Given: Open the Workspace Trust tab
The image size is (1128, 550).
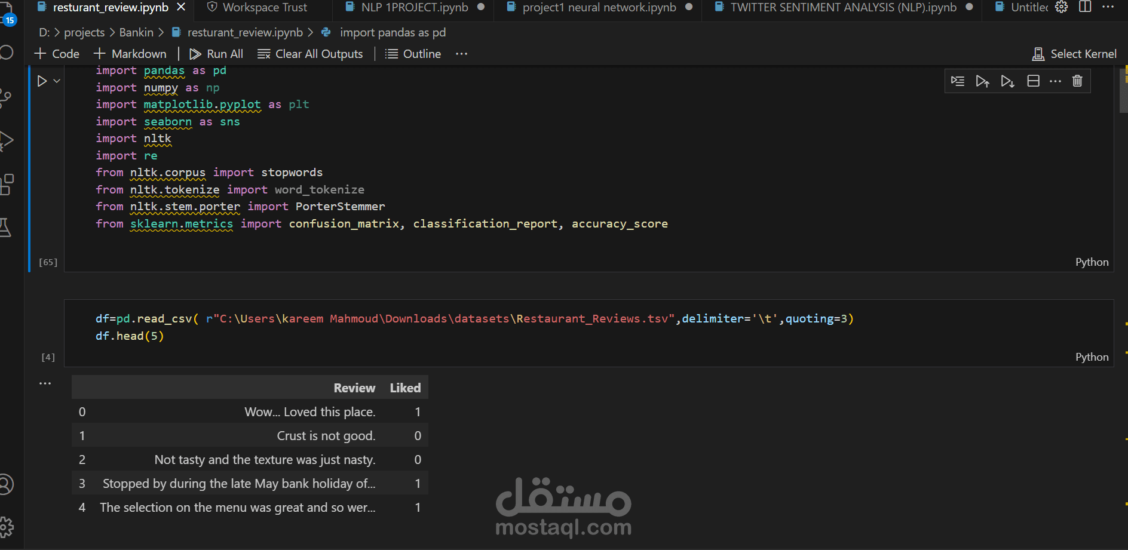Looking at the screenshot, I should click(x=265, y=8).
